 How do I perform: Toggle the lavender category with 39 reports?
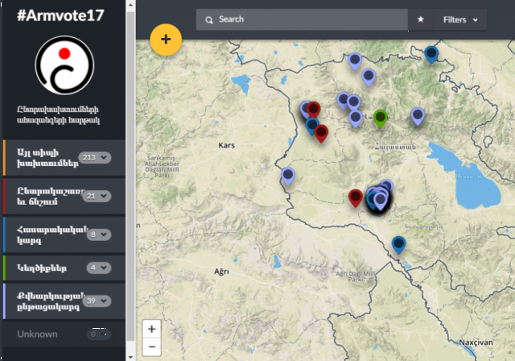[64, 301]
